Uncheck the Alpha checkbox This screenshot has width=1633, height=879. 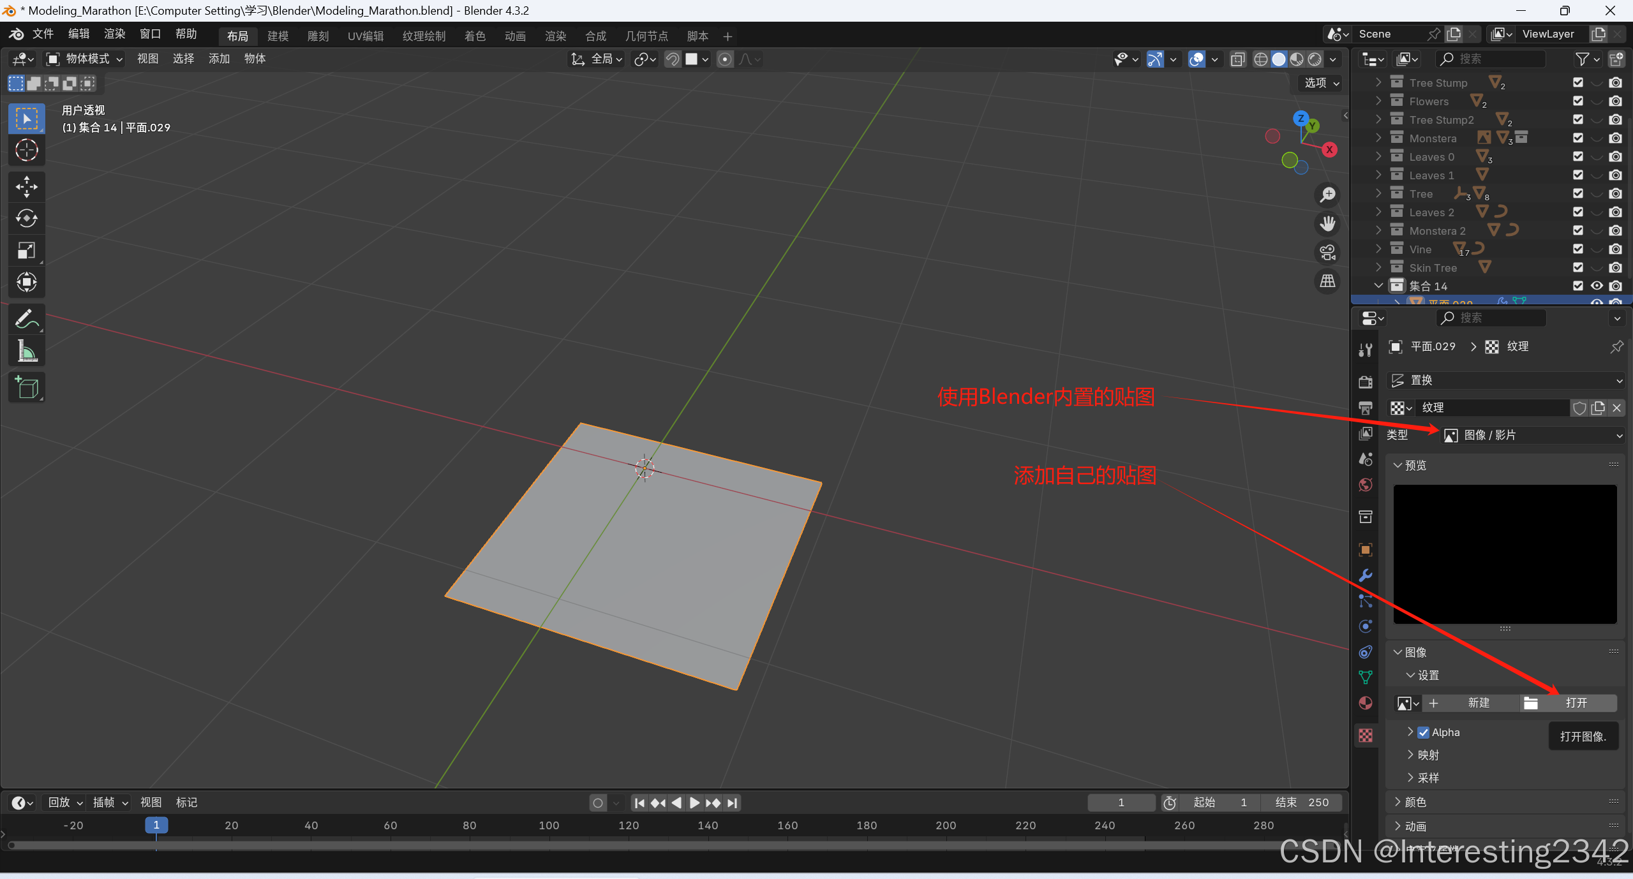[x=1424, y=732]
